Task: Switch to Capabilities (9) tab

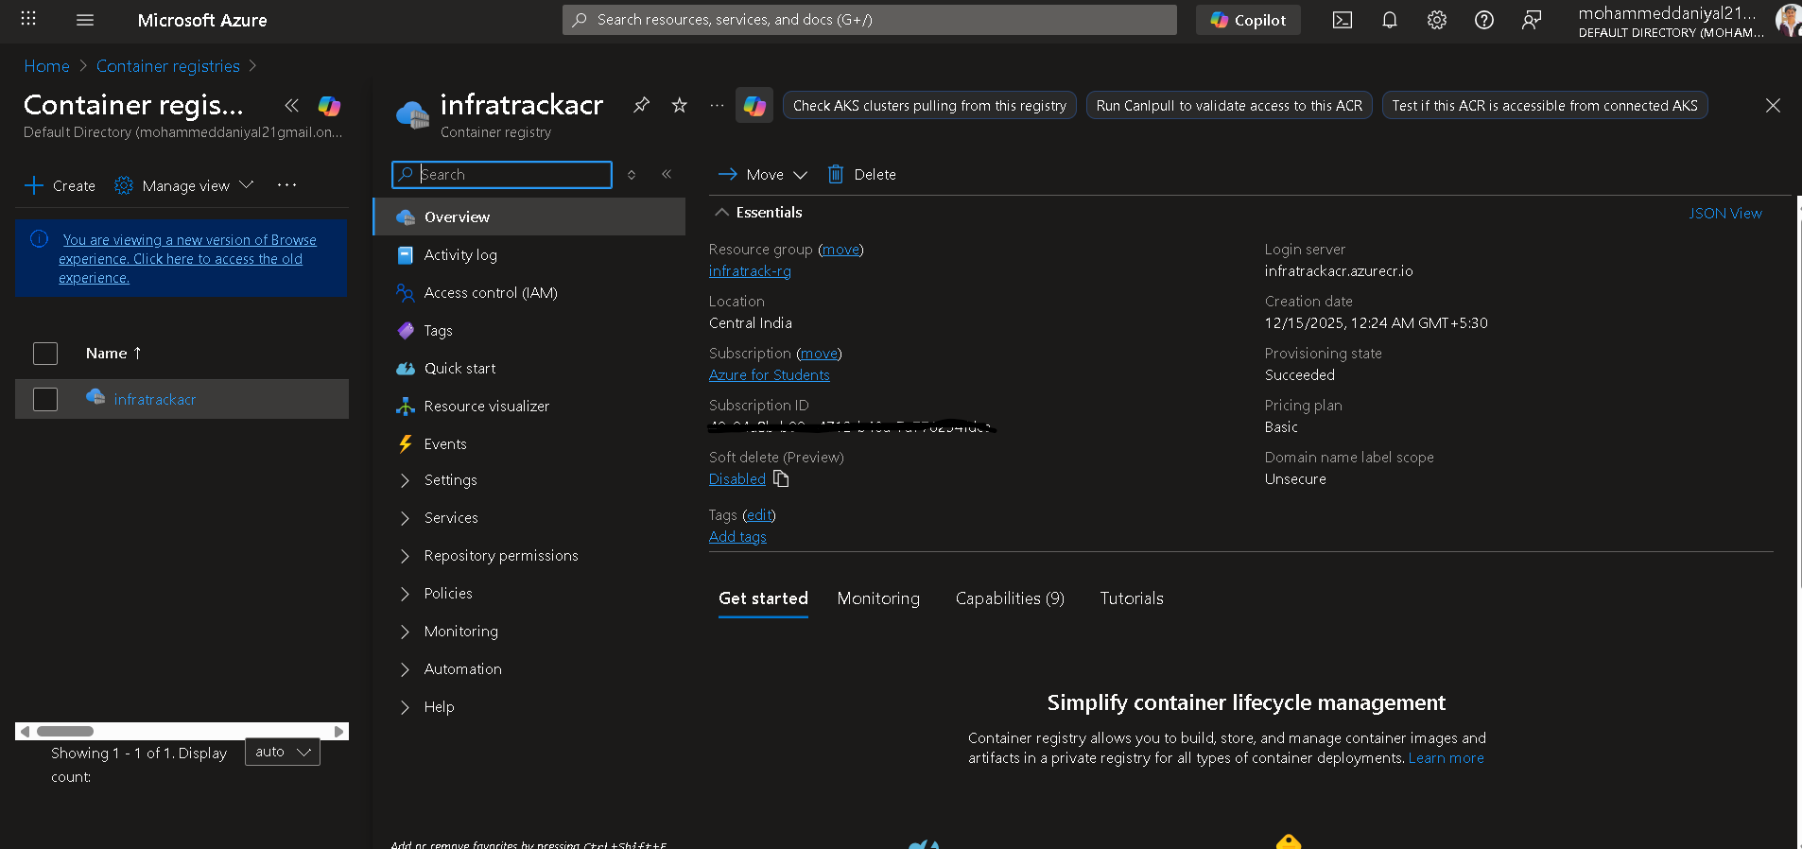Action: (1010, 598)
